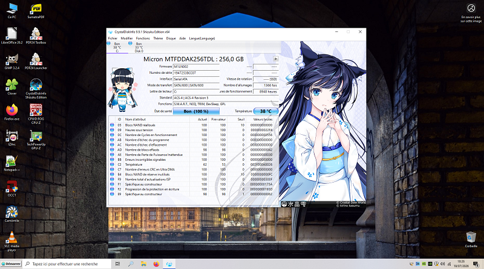
Task: Select disk tab Disk 0 at 33 °C
Action: point(139,47)
